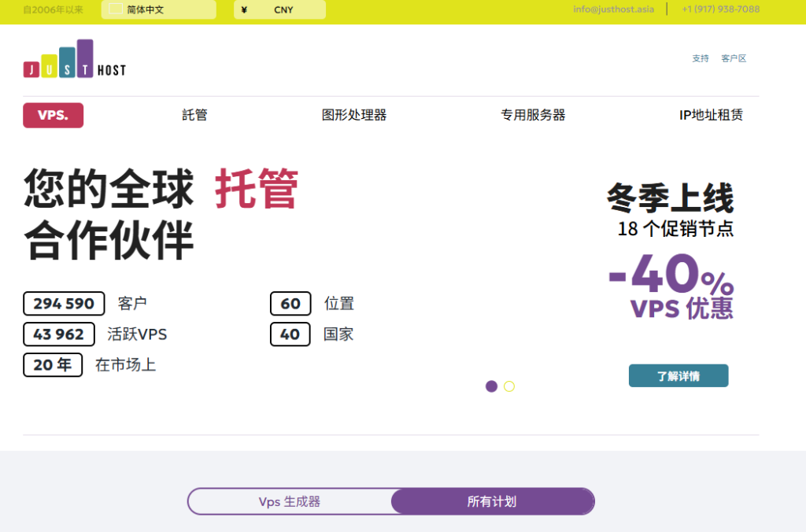Click the JustHost logo
Screen dimensions: 806x532
point(74,60)
